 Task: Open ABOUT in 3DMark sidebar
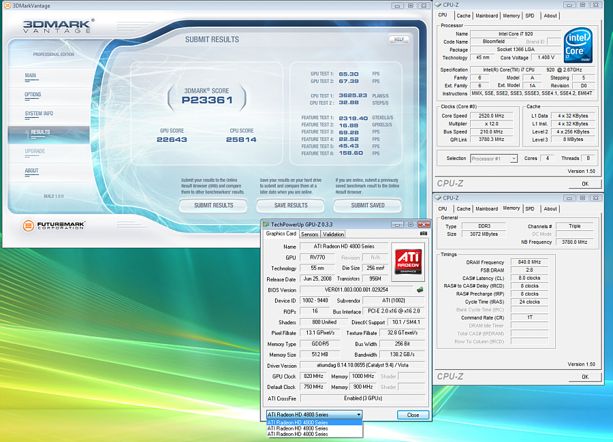coord(31,171)
